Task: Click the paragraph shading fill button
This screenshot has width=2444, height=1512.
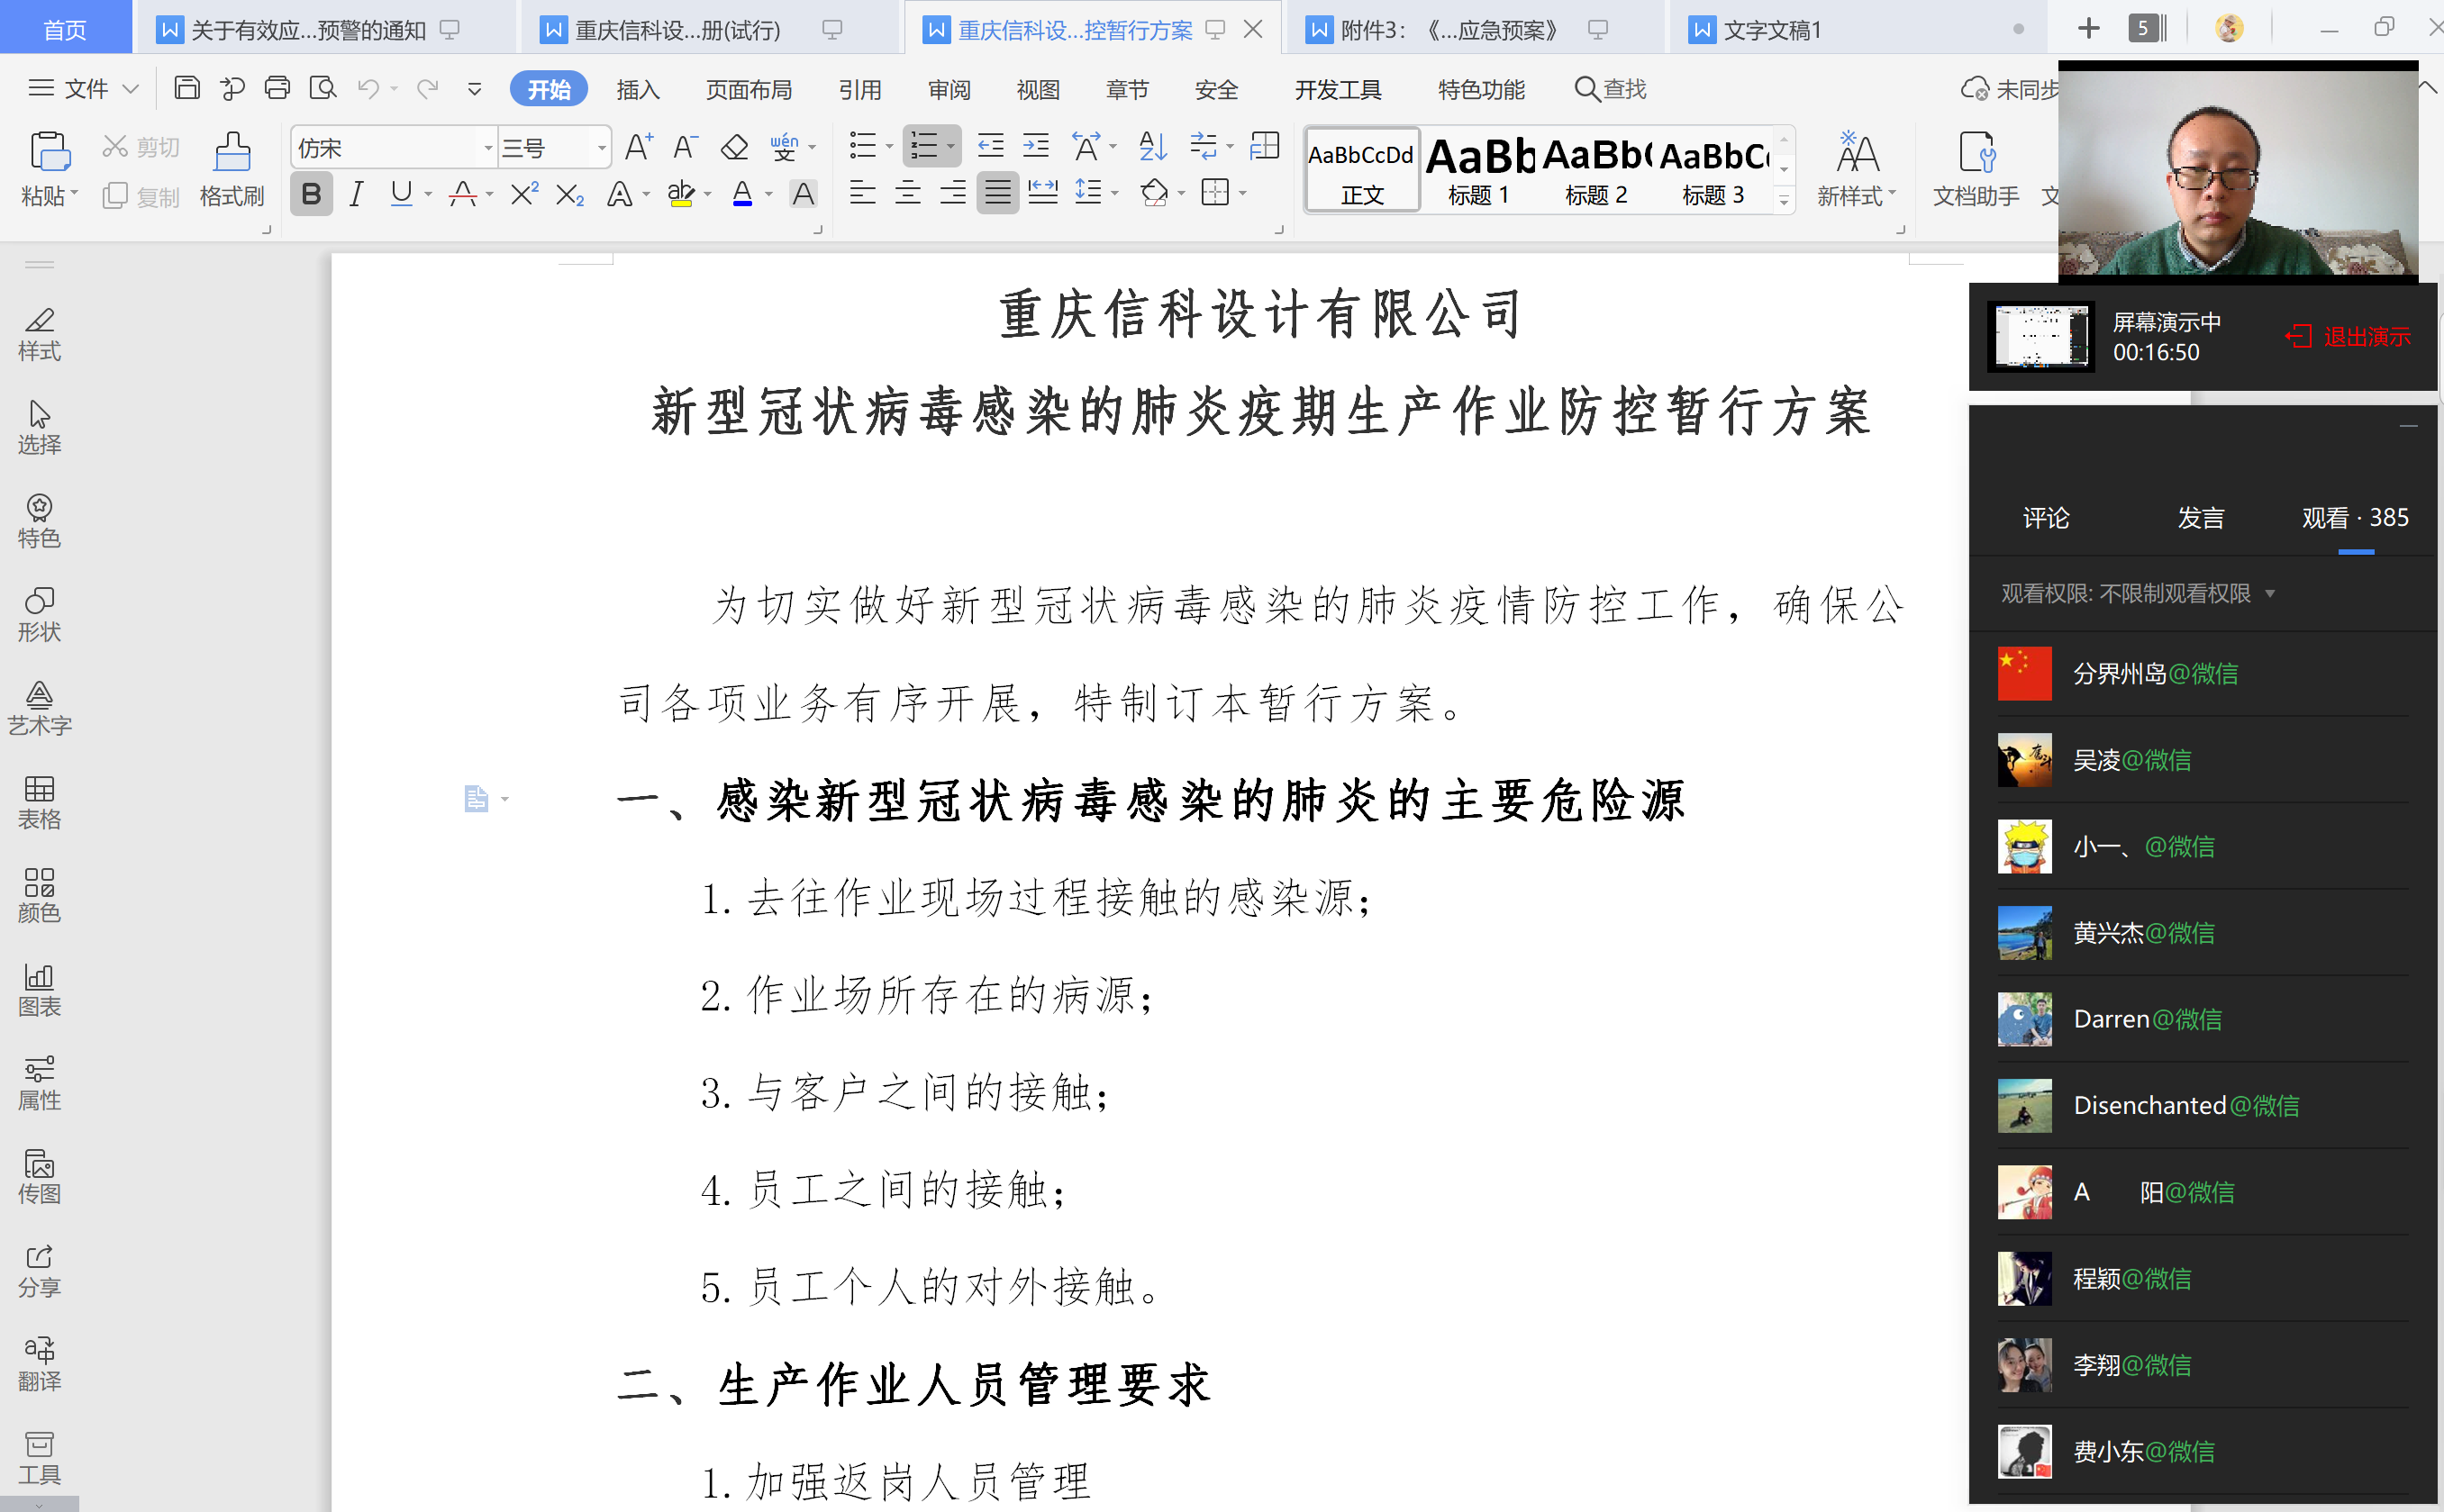Action: [x=1153, y=192]
